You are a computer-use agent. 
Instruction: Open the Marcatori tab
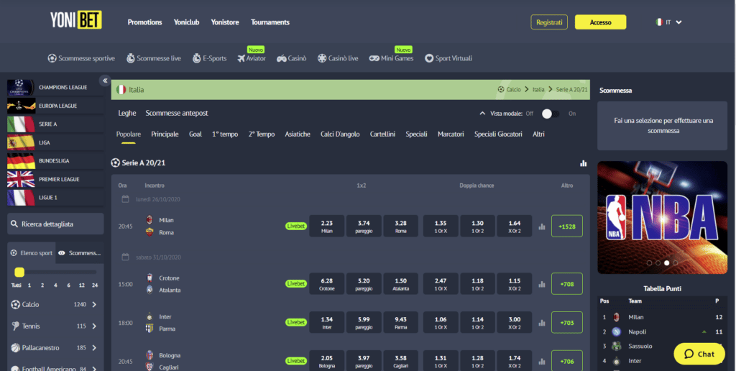tap(451, 134)
